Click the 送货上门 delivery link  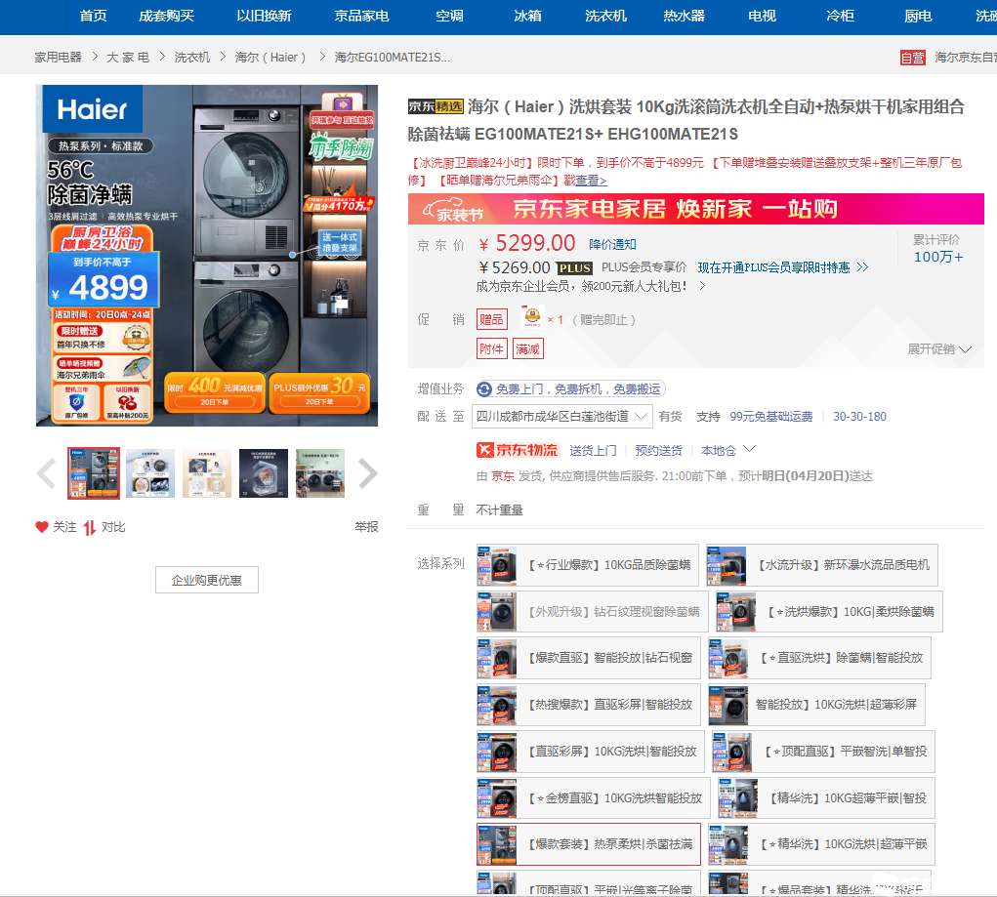(x=593, y=450)
